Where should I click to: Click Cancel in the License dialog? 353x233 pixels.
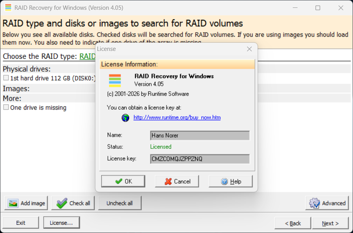click(177, 181)
